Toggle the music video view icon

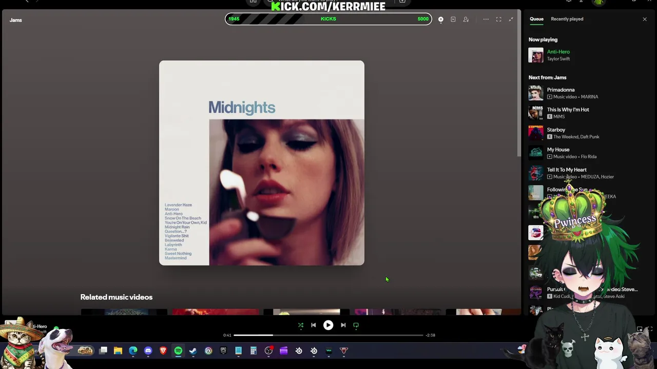pyautogui.click(x=453, y=19)
